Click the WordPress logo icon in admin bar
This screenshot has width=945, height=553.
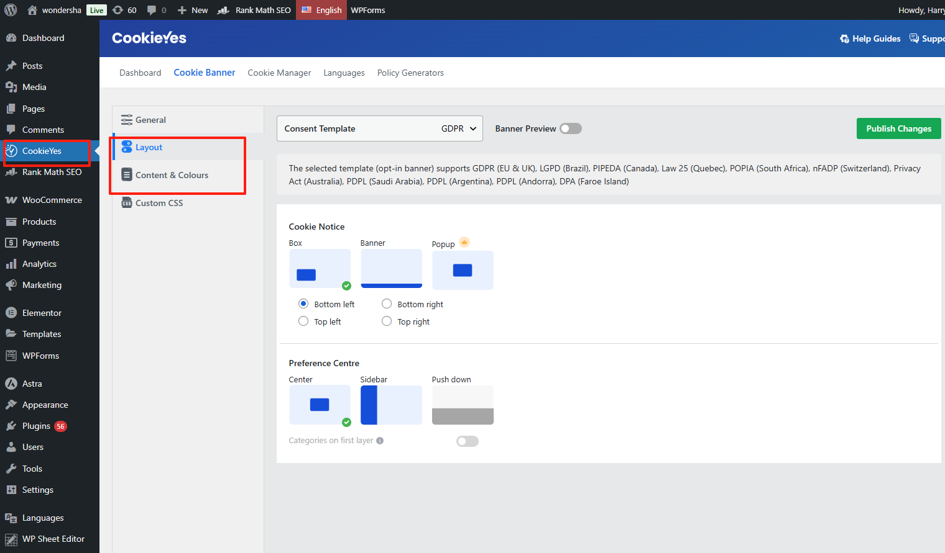[11, 10]
